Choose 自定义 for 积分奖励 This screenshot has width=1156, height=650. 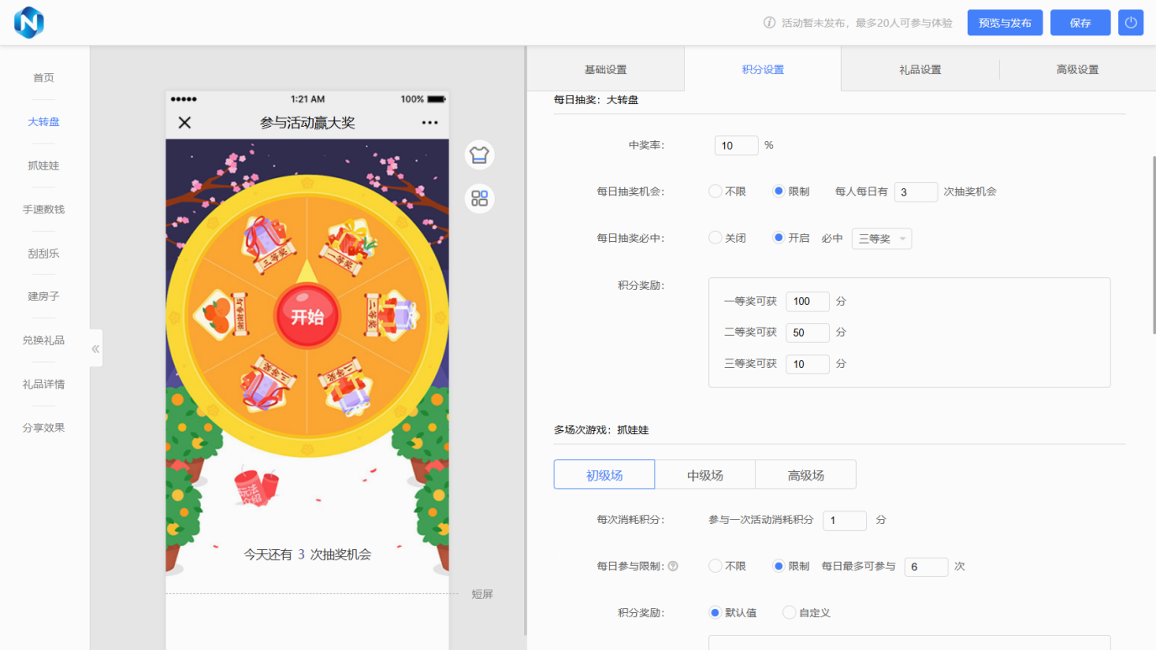pyautogui.click(x=789, y=613)
